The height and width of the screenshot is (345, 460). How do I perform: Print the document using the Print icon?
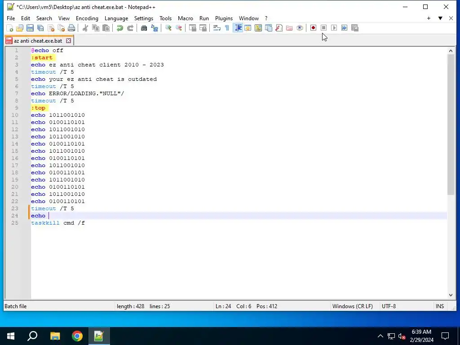point(71,28)
